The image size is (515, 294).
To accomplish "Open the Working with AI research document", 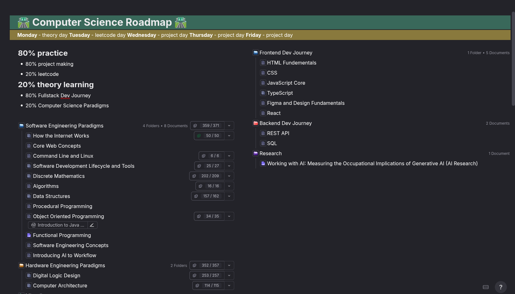I will coord(372,163).
